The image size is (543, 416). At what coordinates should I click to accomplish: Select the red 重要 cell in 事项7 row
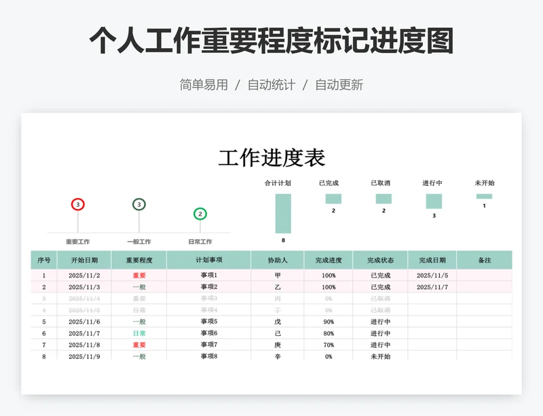[139, 345]
